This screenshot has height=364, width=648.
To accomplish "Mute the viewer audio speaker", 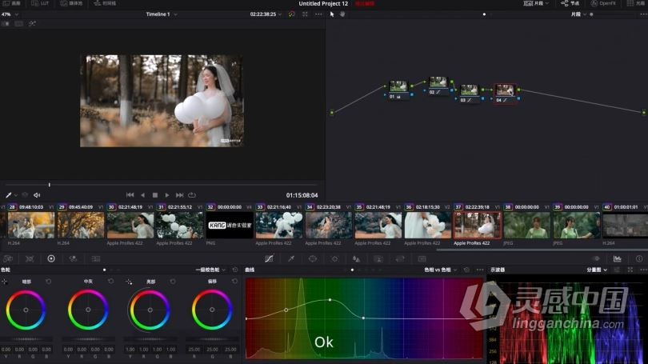I will click(x=37, y=195).
